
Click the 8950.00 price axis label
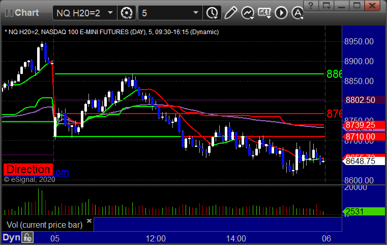[x=359, y=41]
